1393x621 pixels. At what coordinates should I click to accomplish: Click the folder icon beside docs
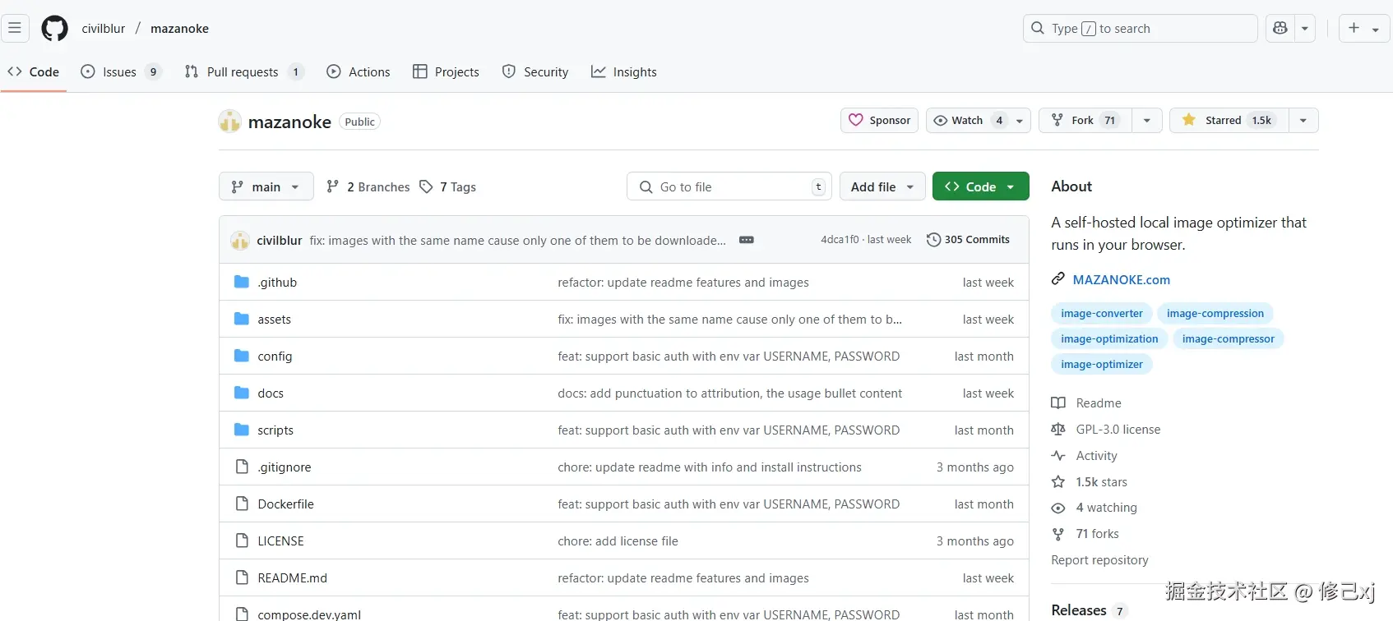[242, 393]
